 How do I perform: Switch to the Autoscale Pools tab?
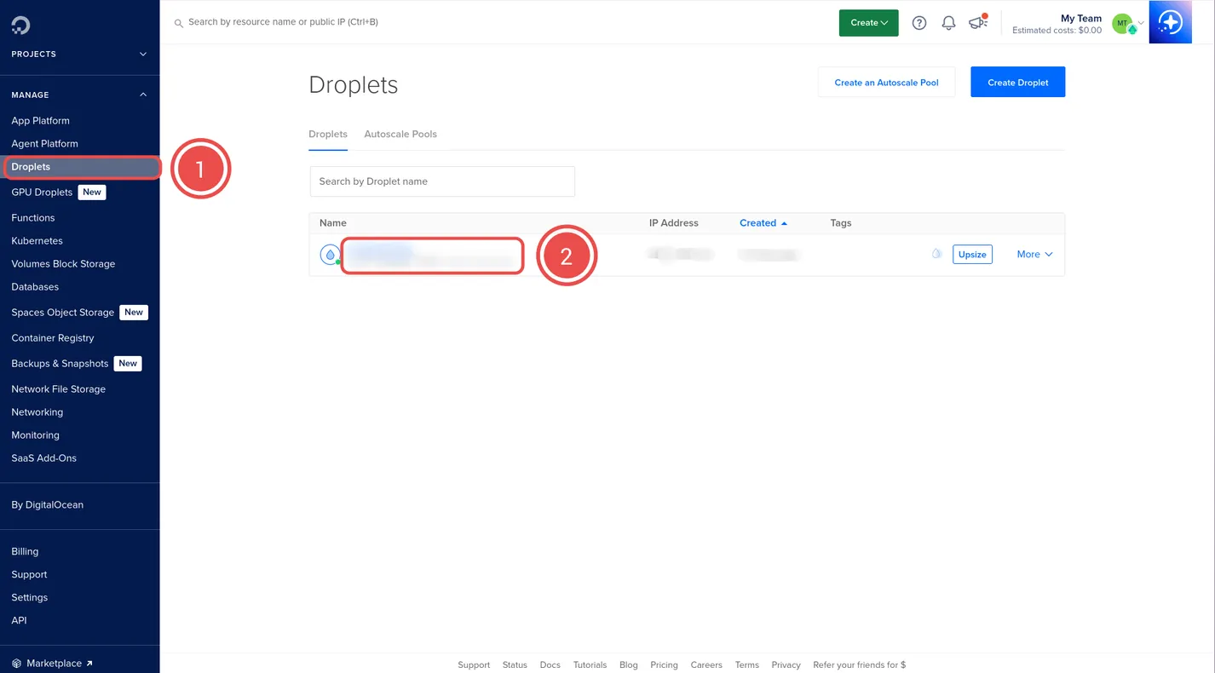(400, 134)
